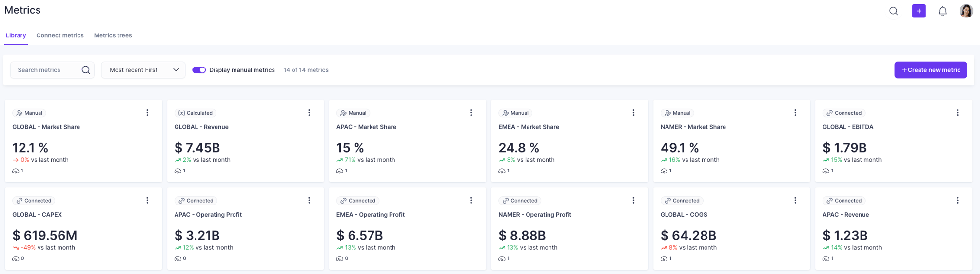Image resolution: width=980 pixels, height=274 pixels.
Task: Open options menu for EMEA - Operating Profit card
Action: tap(471, 200)
